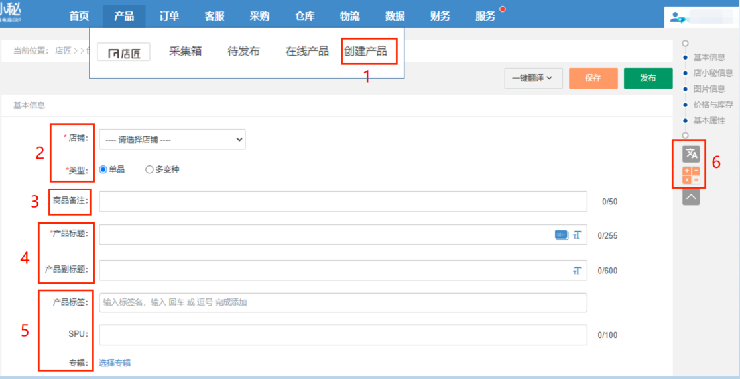The height and width of the screenshot is (379, 740).
Task: Open the 首页 menu
Action: click(x=79, y=16)
